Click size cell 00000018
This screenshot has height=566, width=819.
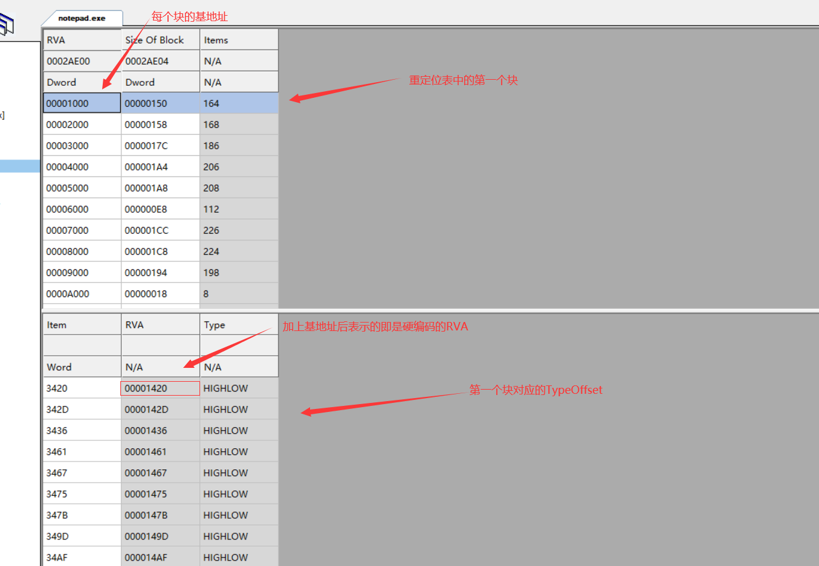click(x=161, y=294)
